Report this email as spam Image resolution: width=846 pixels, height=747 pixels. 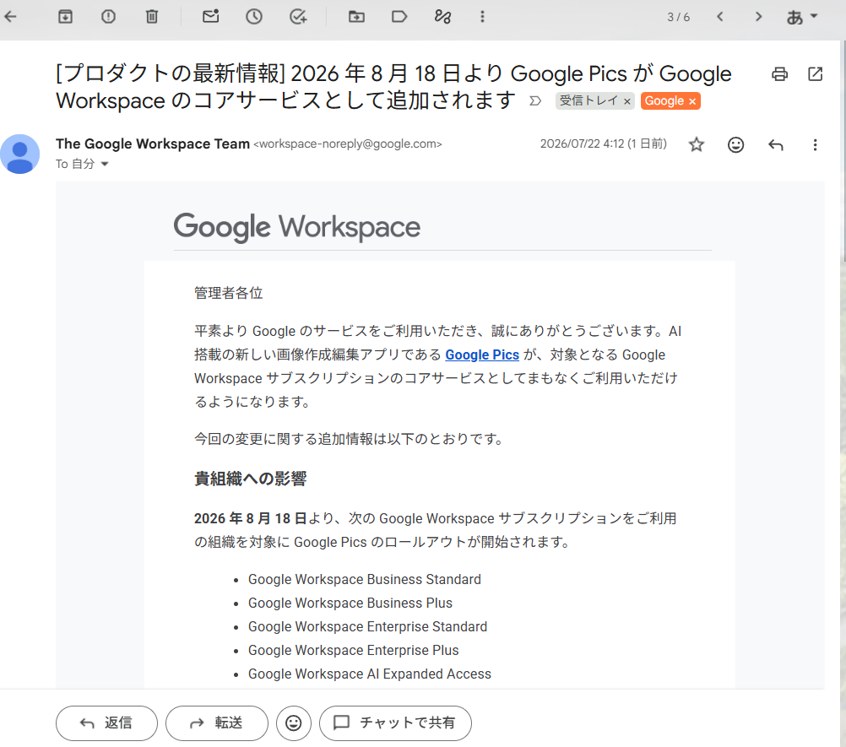tap(108, 17)
